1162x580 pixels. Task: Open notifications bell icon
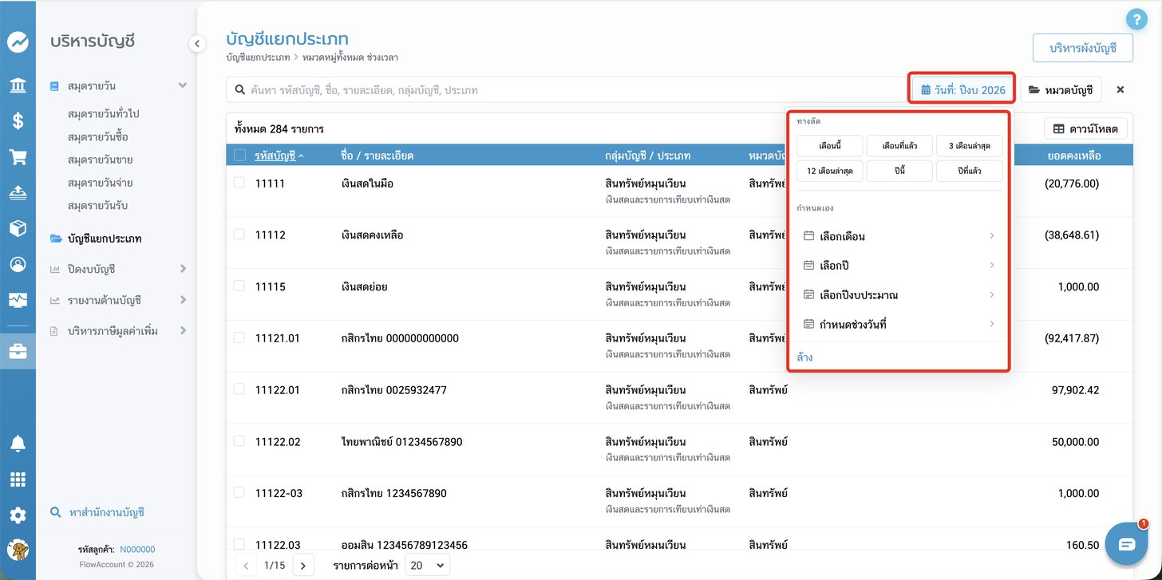18,444
